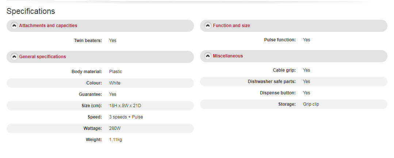Screen dimensions: 394x158
Task: Click the "Guarantee:" label
Action: coord(90,94)
